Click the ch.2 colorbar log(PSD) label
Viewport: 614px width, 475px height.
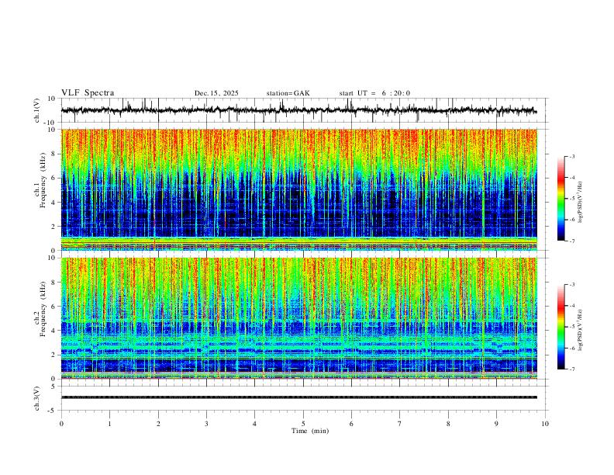(581, 331)
